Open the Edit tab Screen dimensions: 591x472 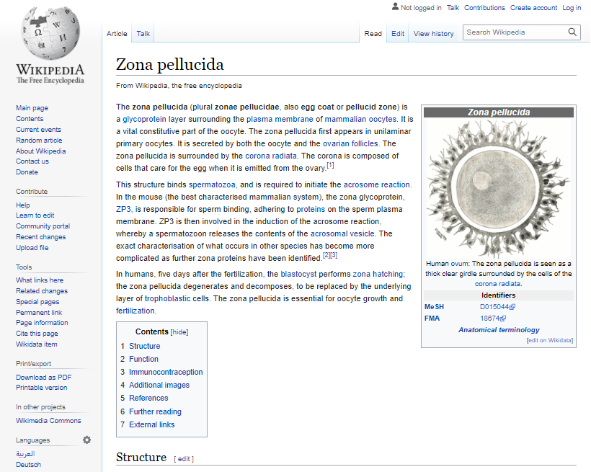coord(398,34)
